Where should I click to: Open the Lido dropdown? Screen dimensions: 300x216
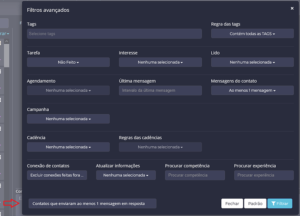pos(252,62)
